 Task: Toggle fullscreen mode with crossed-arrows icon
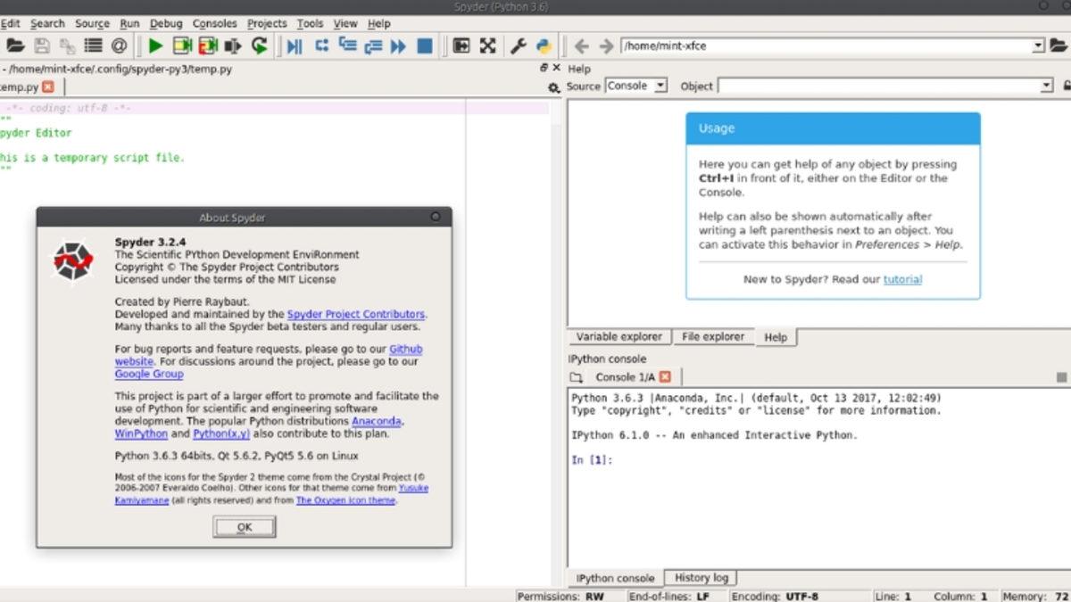(487, 45)
